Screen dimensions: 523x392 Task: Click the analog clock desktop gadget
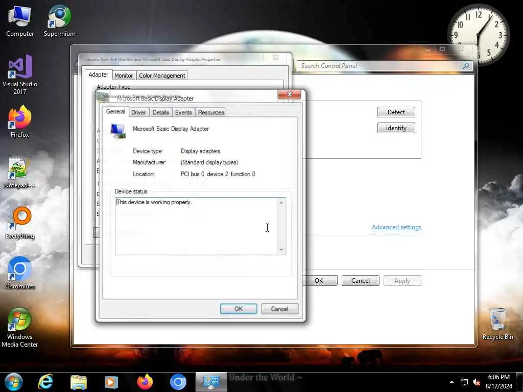coord(478,34)
